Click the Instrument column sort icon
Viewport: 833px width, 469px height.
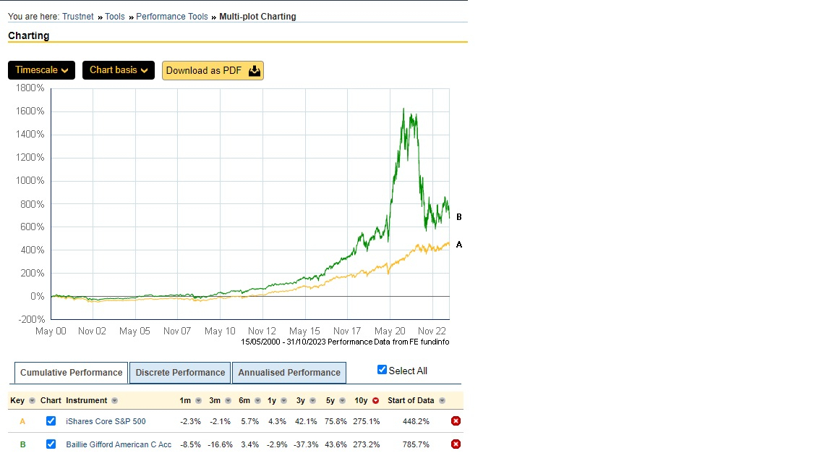point(114,401)
